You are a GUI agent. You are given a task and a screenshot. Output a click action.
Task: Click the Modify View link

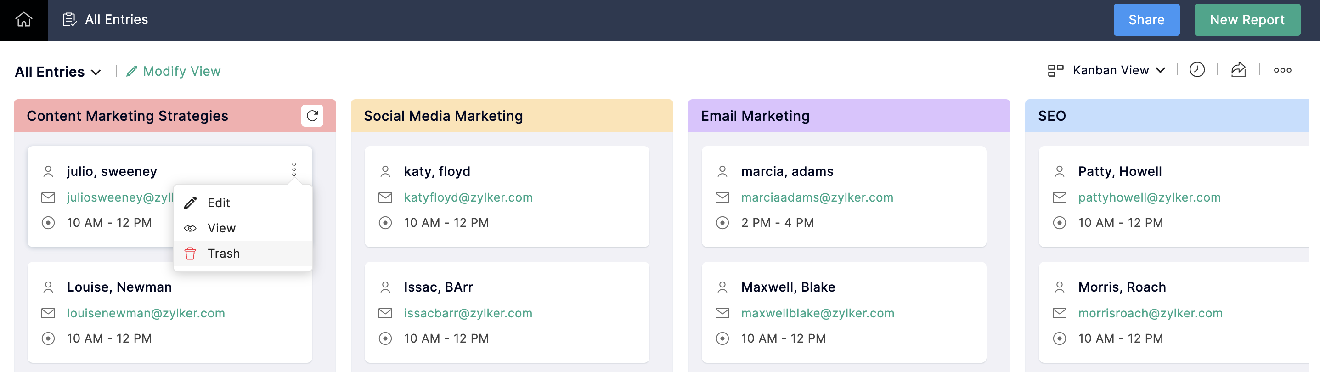tap(181, 71)
